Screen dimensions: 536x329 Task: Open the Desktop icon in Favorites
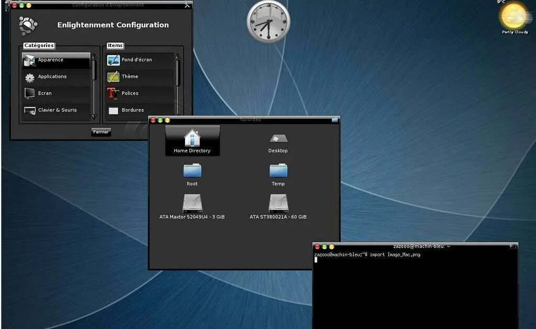point(278,138)
